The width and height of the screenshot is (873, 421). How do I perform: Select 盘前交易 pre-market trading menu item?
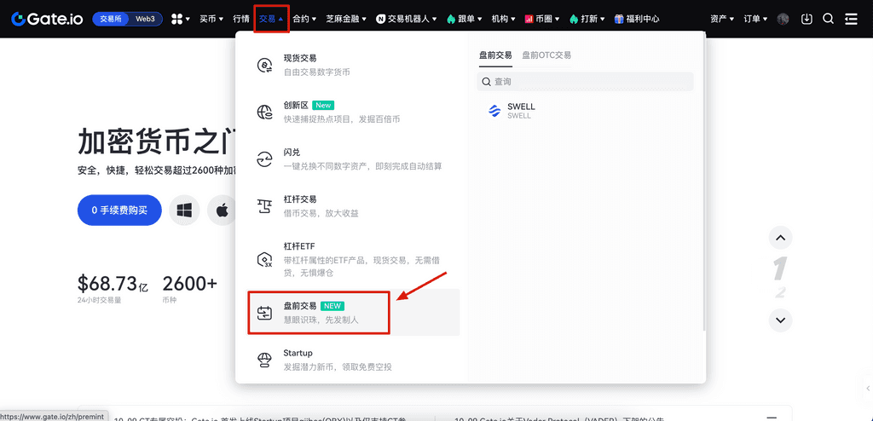tap(319, 312)
